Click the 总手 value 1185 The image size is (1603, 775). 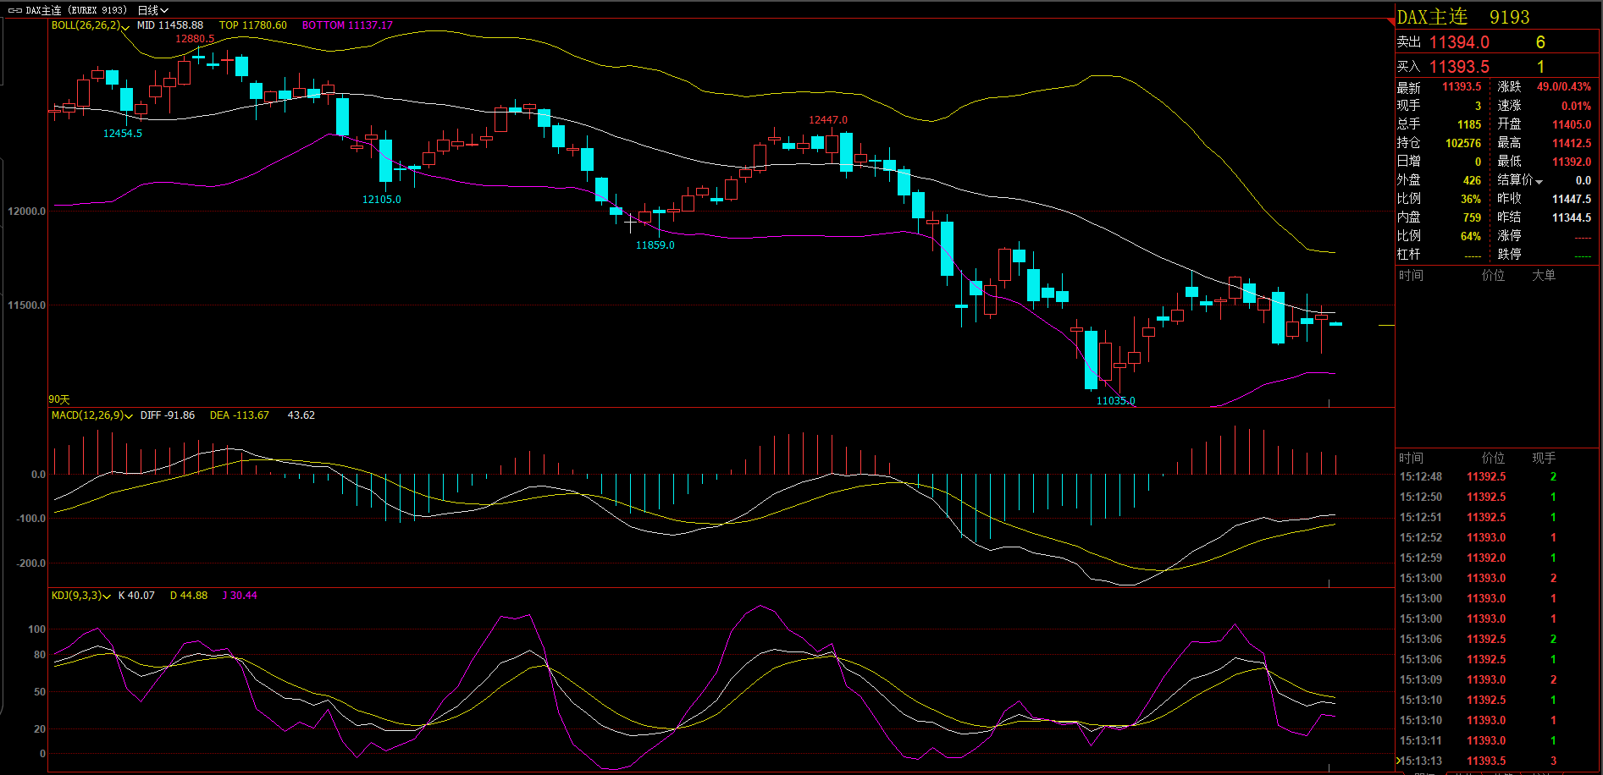[1469, 124]
